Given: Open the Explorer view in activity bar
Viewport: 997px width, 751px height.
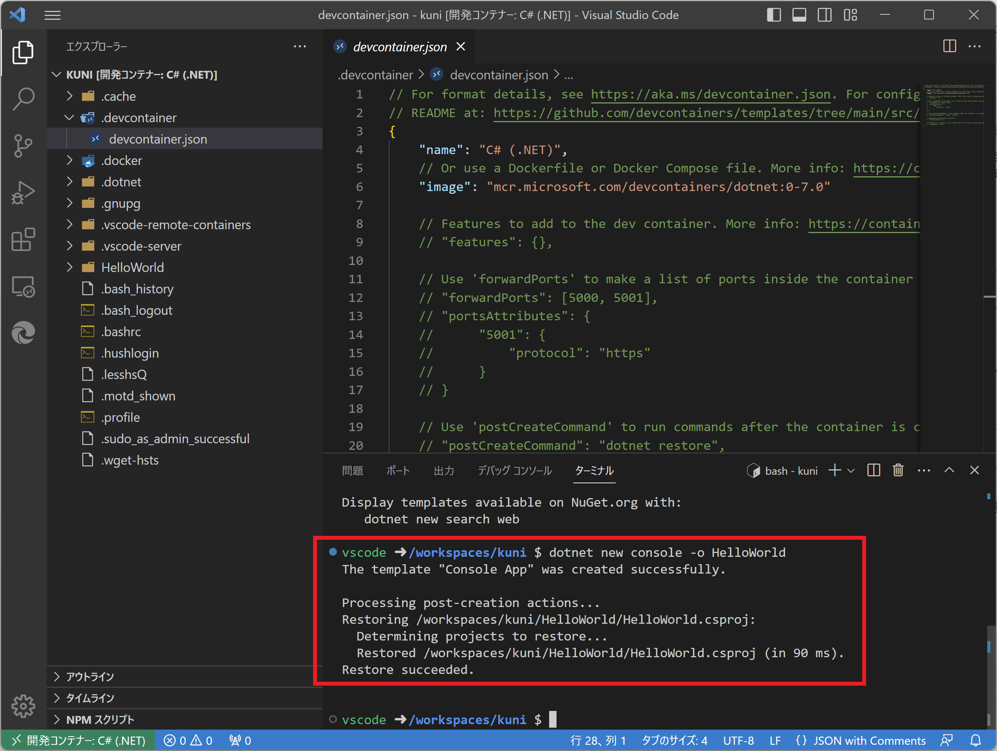Looking at the screenshot, I should 23,52.
